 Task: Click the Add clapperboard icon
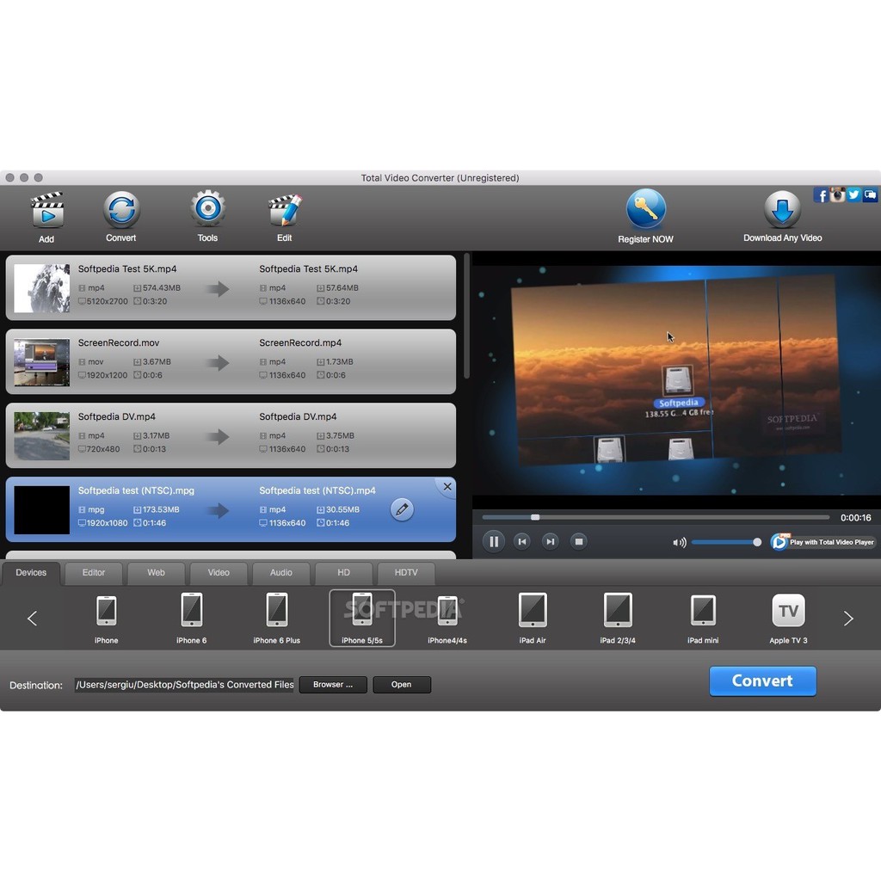coord(47,210)
